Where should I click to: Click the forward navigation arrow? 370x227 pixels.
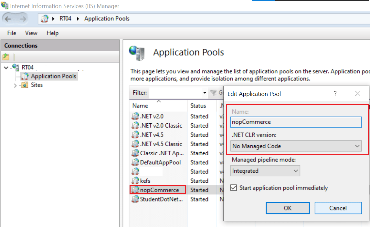coord(23,19)
